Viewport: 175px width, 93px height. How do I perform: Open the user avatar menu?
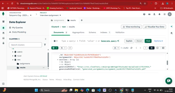[170, 14]
